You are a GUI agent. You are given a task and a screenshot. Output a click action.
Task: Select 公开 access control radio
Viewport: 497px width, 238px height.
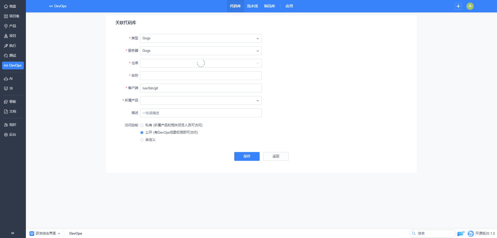(x=142, y=133)
